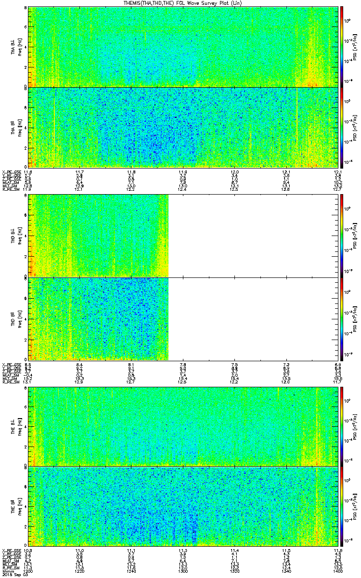
Task: Click the 1300 time tick label
Action: [182, 571]
